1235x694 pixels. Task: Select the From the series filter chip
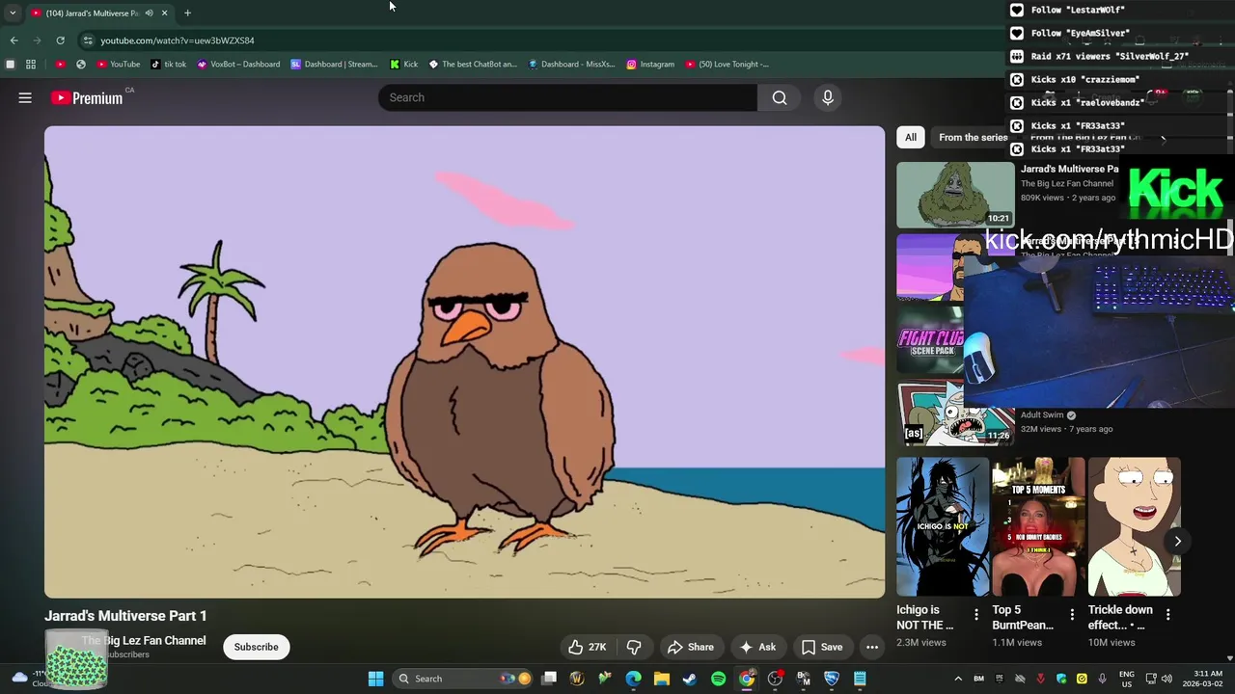[973, 137]
